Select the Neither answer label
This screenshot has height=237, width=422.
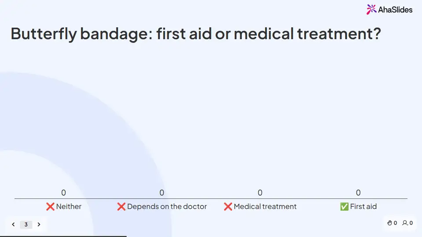[x=69, y=206]
